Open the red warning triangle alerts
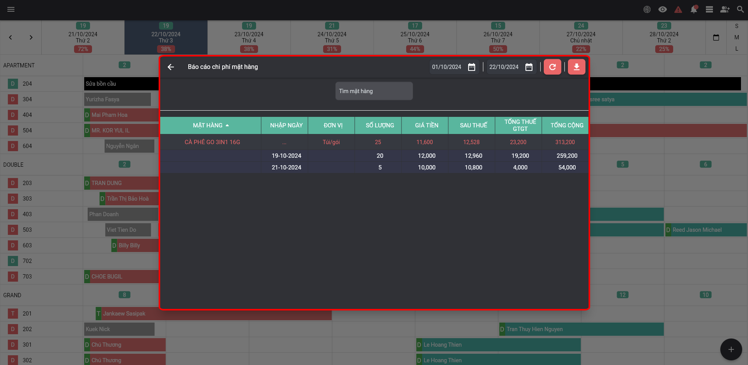This screenshot has height=365, width=748. (x=678, y=9)
